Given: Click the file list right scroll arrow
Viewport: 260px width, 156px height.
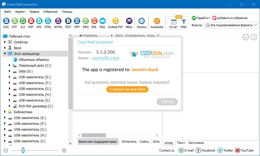Looking at the screenshot, I should pos(157,135).
